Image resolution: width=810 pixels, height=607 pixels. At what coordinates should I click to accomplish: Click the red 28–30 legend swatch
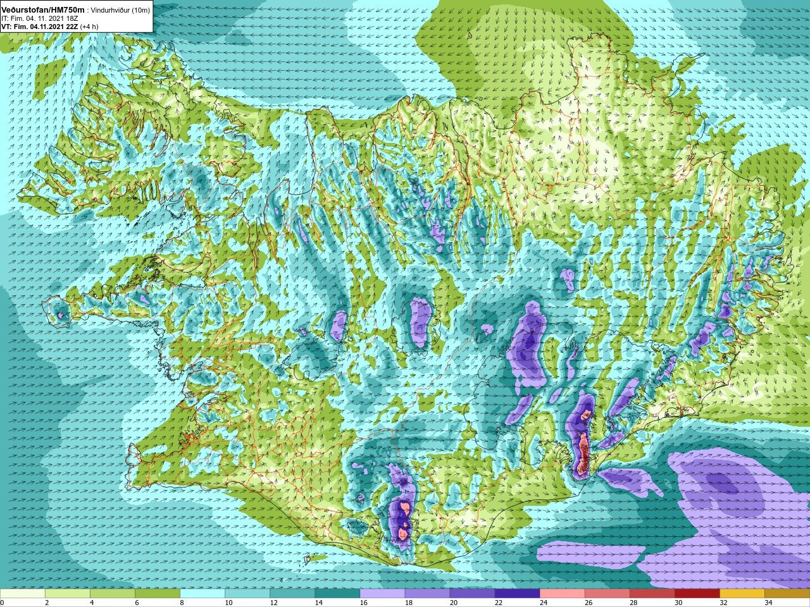pyautogui.click(x=652, y=594)
